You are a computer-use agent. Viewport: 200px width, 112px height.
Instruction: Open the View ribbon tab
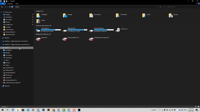coord(17,4)
